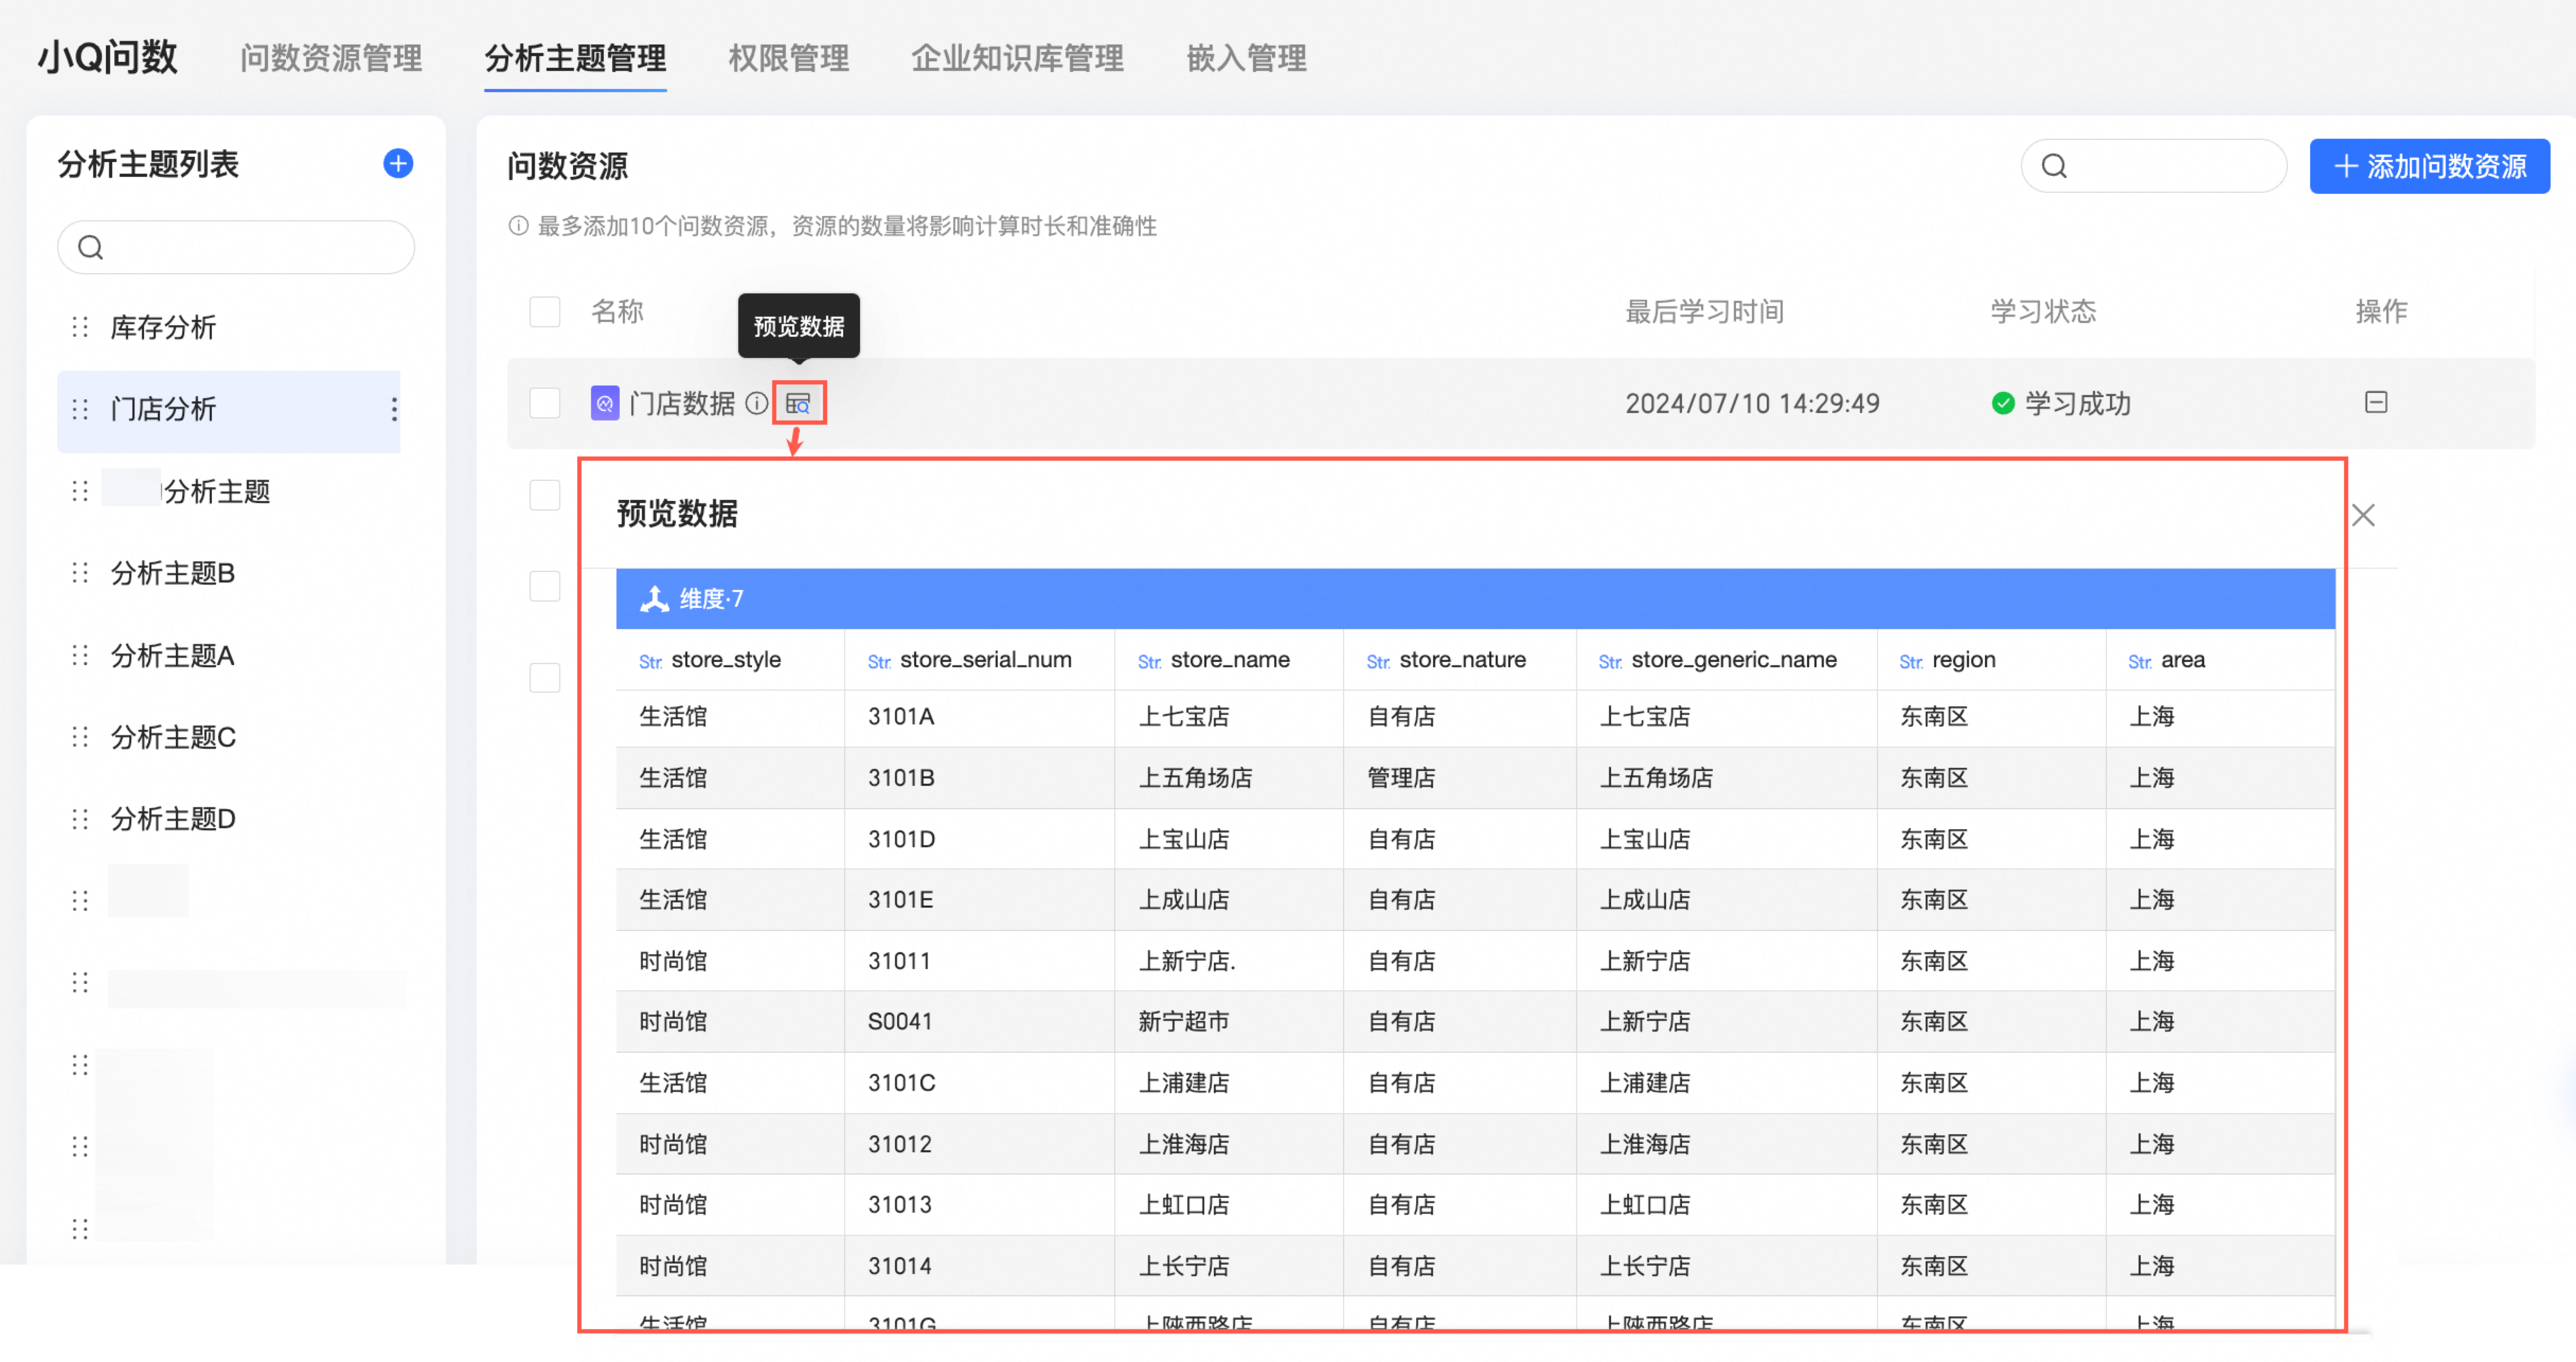Screen dimensions: 2576x1362
Task: Click drag handle of 分析主题A
Action: (x=80, y=655)
